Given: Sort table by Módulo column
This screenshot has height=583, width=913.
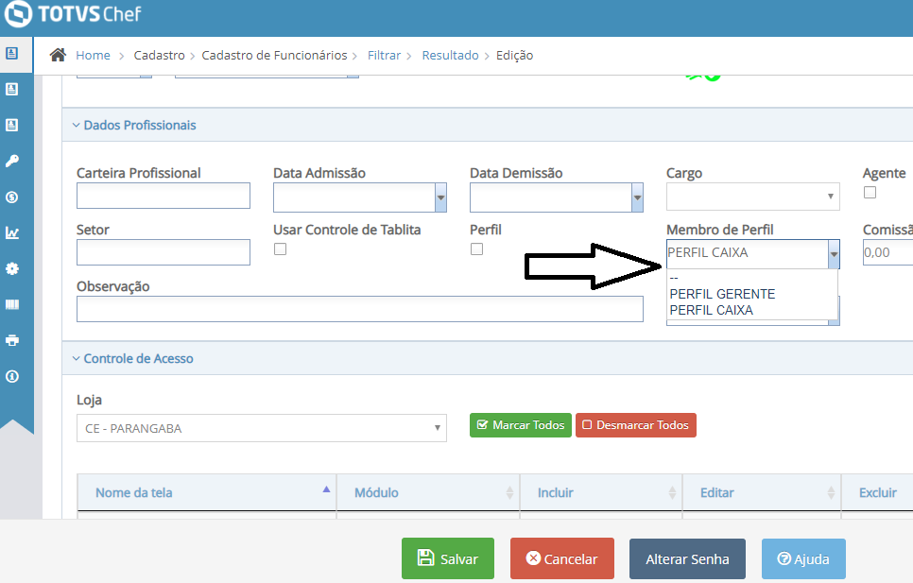Looking at the screenshot, I should click(428, 493).
